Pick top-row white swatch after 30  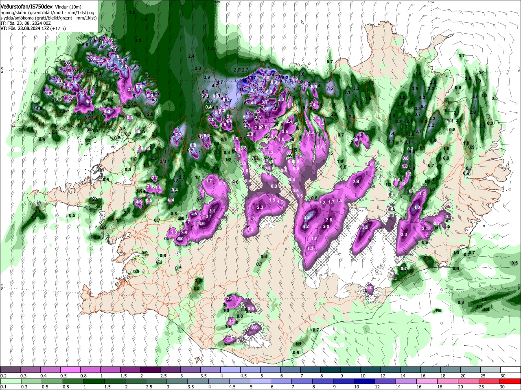click(x=511, y=370)
